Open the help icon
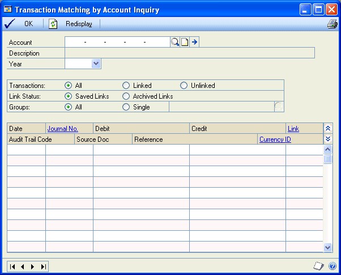Image resolution: width=341 pixels, height=275 pixels. click(333, 266)
